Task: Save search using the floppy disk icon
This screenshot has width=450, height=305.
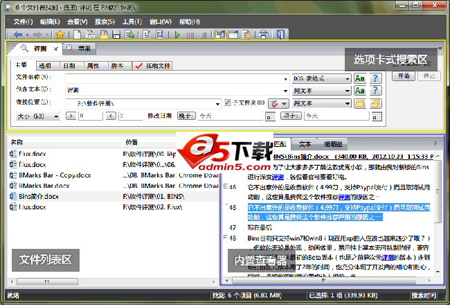Action: tap(116, 35)
